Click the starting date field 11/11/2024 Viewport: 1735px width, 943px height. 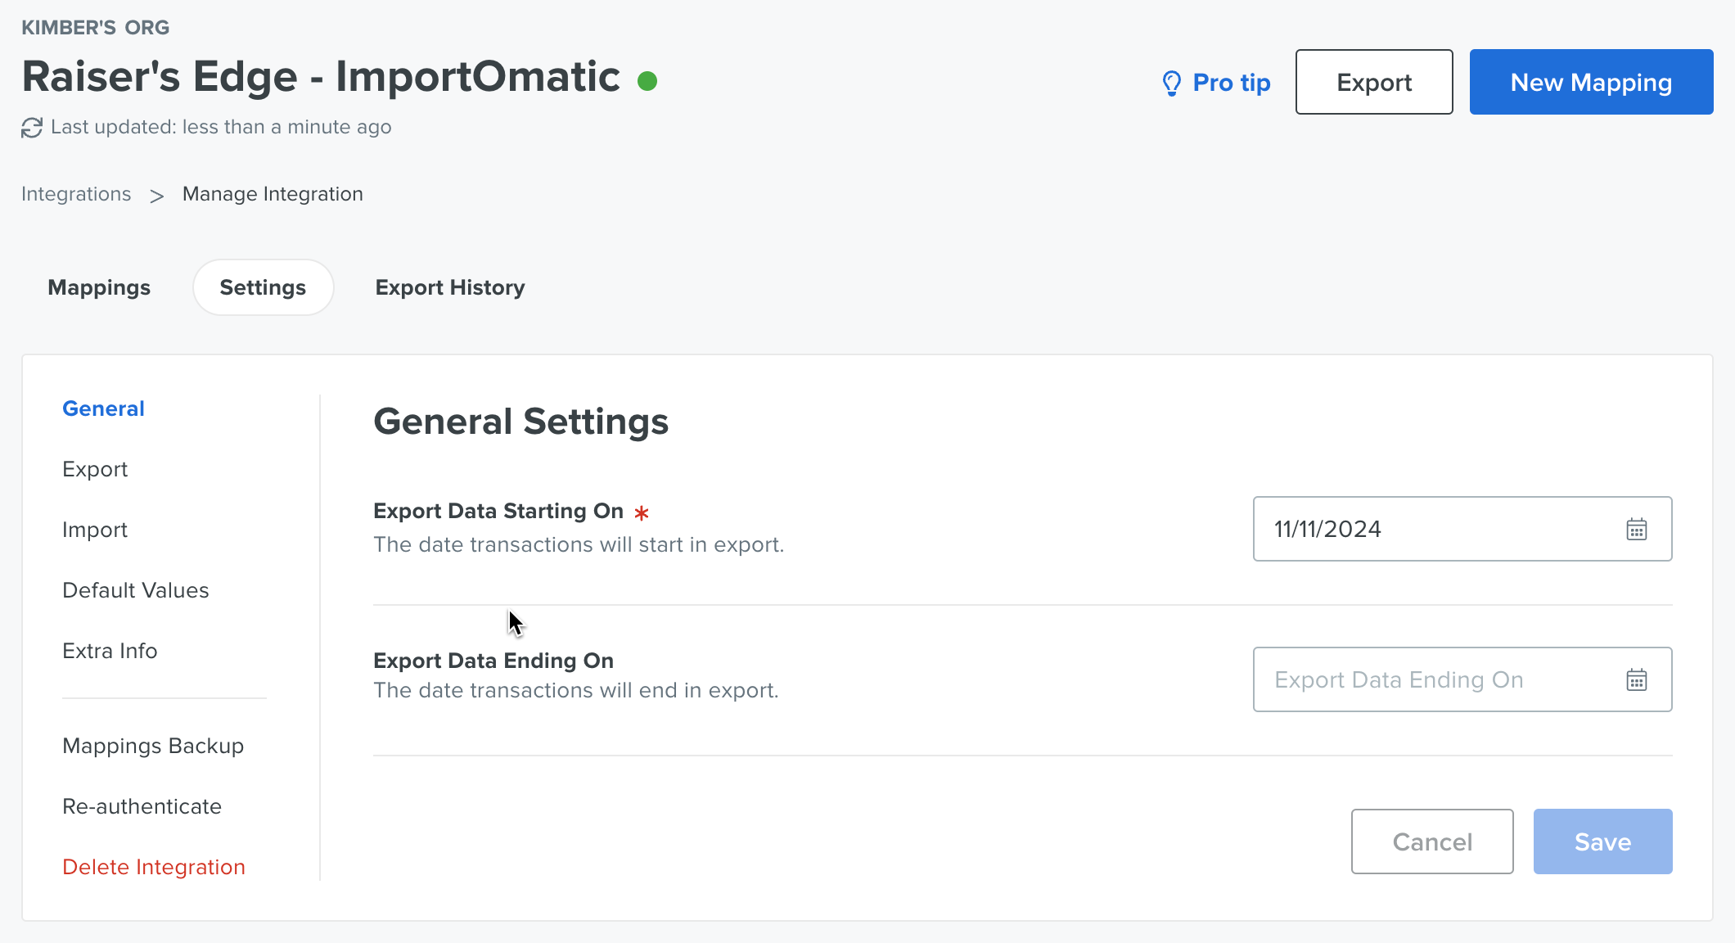click(x=1462, y=529)
